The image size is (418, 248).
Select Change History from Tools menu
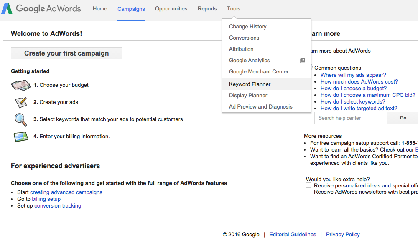click(x=267, y=27)
